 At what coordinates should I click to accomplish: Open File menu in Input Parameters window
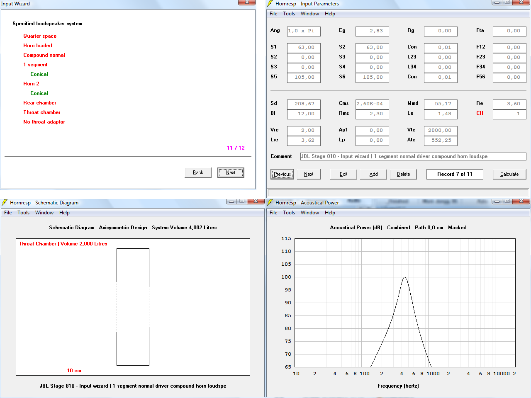click(x=273, y=14)
